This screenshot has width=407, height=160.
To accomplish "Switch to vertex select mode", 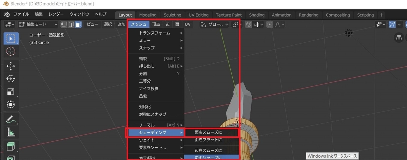I will 64,24.
